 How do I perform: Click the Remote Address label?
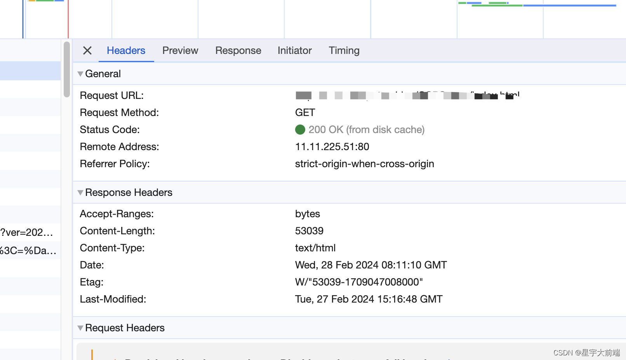click(119, 147)
